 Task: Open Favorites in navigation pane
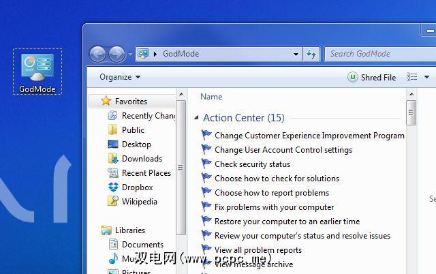tap(131, 102)
